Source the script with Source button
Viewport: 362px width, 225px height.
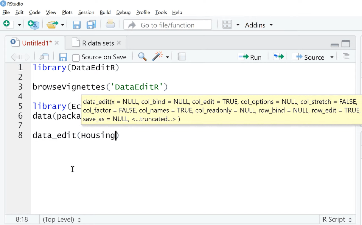pos(308,57)
